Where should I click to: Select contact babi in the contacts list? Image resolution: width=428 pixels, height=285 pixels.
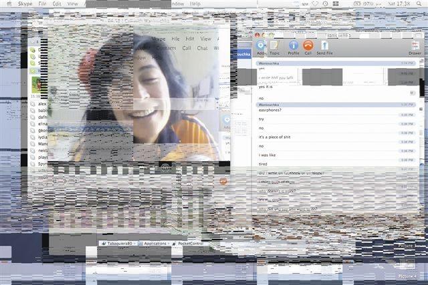(42, 111)
